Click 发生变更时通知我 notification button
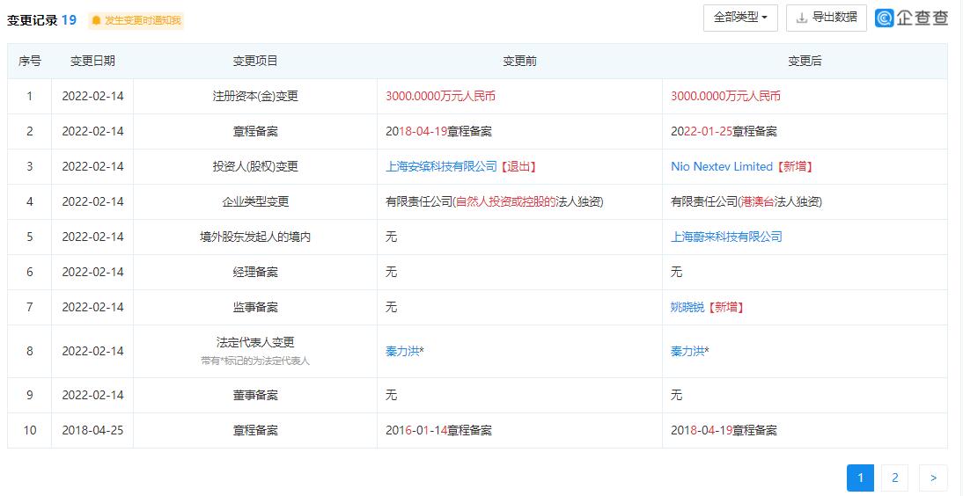The image size is (963, 496). pyautogui.click(x=136, y=21)
